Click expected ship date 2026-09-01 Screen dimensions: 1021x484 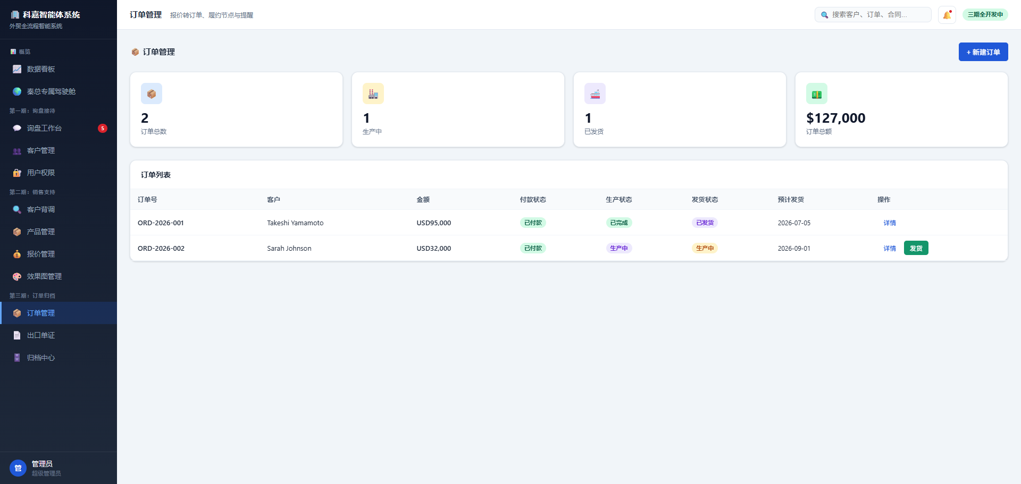click(x=794, y=248)
